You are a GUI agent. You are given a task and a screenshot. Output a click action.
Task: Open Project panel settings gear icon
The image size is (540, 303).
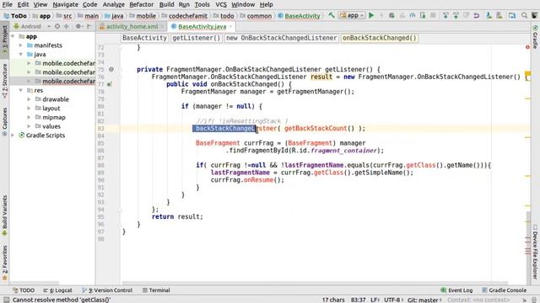tap(78, 26)
